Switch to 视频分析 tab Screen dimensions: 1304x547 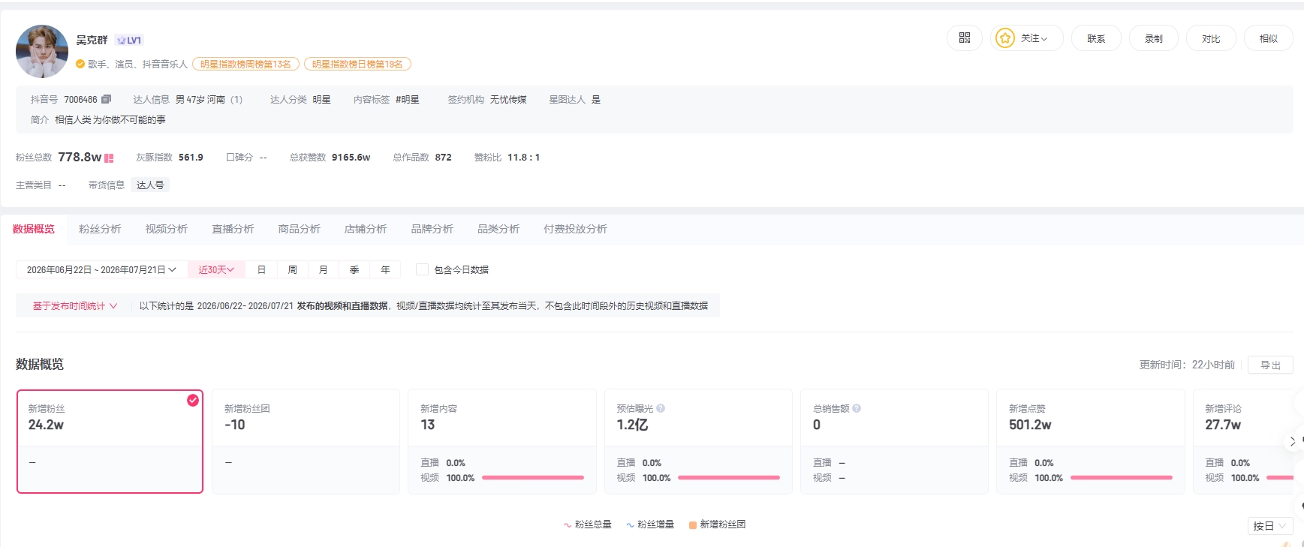[x=167, y=229]
